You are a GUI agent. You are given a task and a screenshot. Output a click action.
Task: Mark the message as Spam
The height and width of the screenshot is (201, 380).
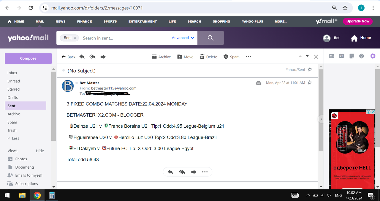[231, 57]
